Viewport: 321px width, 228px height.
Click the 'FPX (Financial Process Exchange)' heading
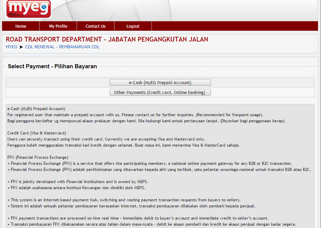pyautogui.click(x=38, y=157)
